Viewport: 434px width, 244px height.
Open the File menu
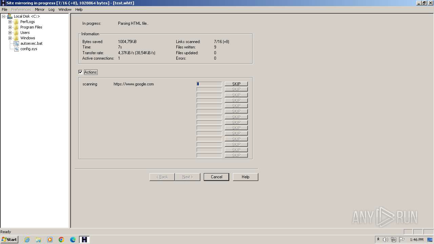click(4, 9)
